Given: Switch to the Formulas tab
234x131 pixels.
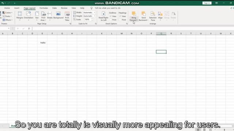Looking at the screenshot, I should 44,8.
